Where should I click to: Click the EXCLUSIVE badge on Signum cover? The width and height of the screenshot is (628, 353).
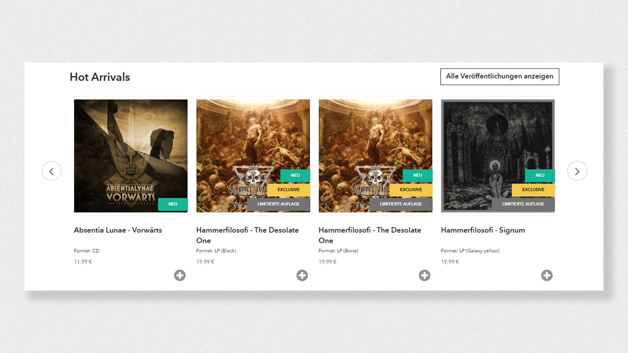click(x=533, y=190)
